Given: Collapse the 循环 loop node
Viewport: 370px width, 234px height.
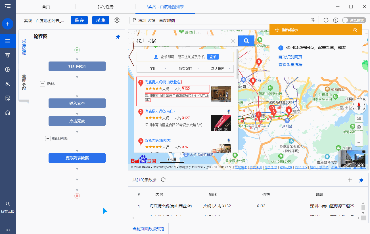Looking at the screenshot, I should pyautogui.click(x=43, y=84).
